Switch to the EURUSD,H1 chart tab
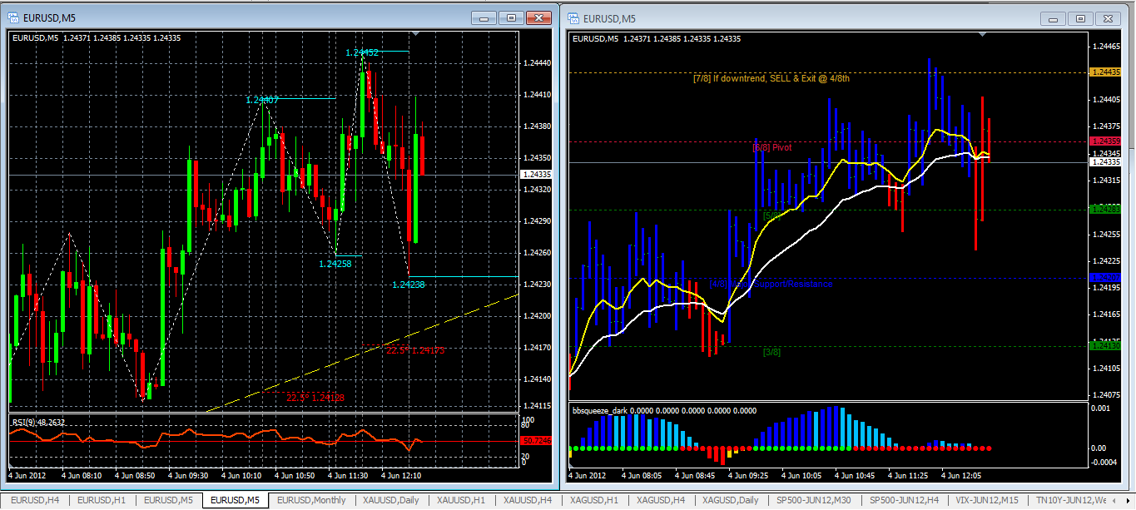Image resolution: width=1136 pixels, height=510 pixels. 101,500
